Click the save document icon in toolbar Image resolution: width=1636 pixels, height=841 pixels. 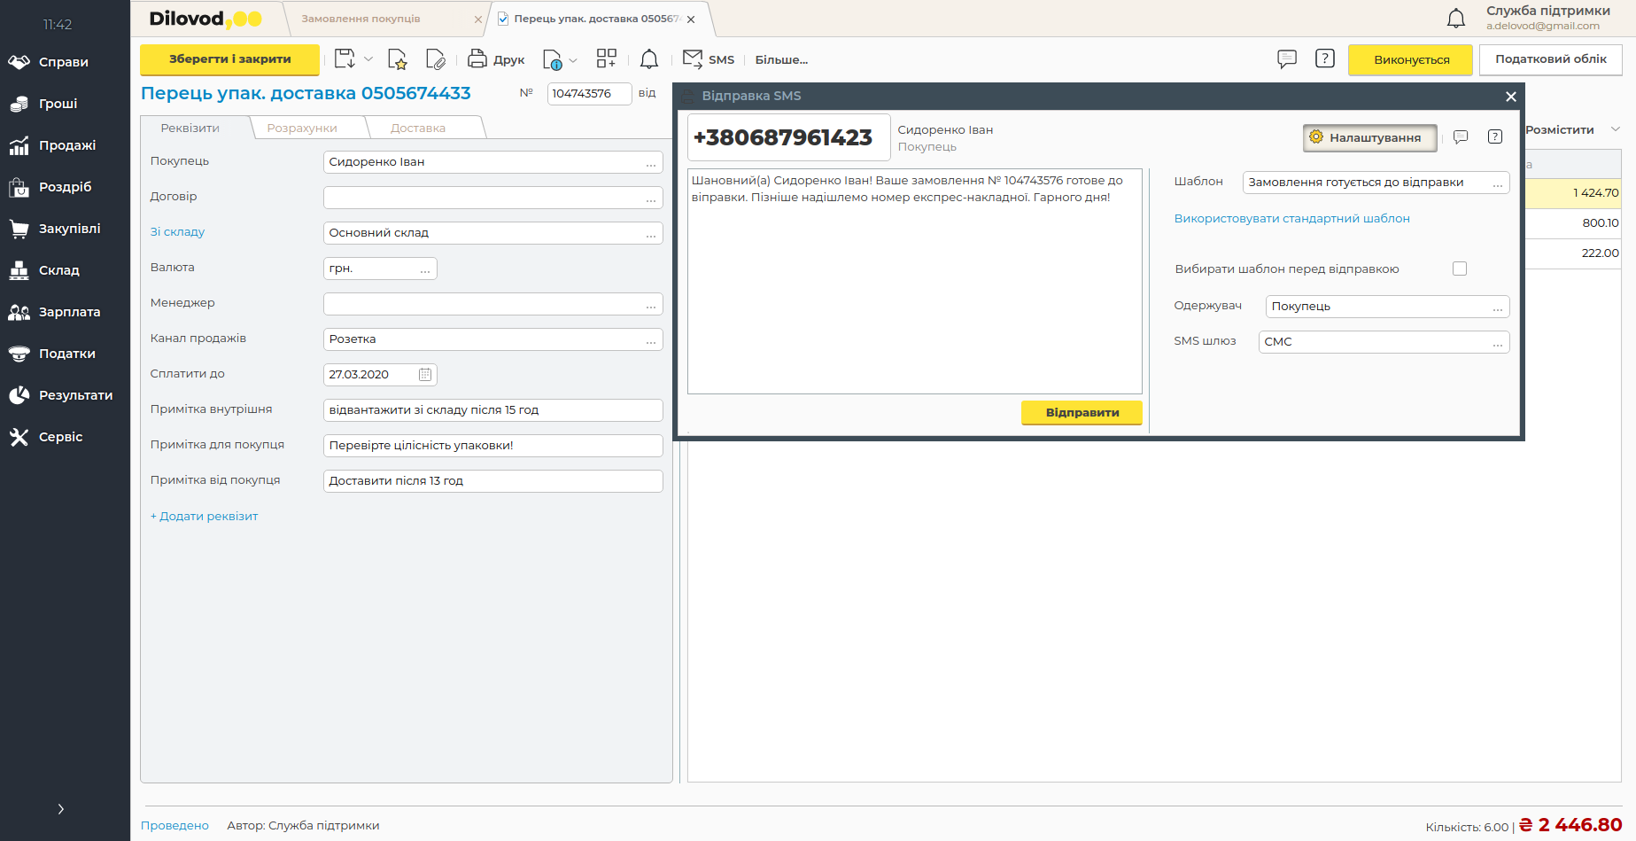345,59
